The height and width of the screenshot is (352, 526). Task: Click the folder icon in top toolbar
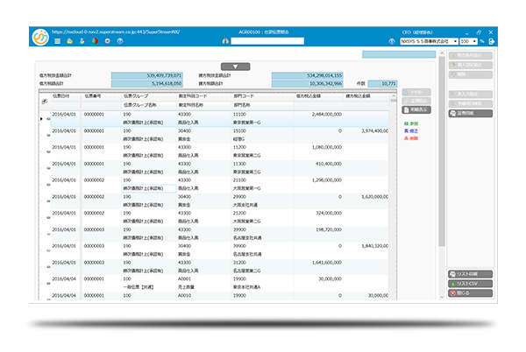coord(69,41)
